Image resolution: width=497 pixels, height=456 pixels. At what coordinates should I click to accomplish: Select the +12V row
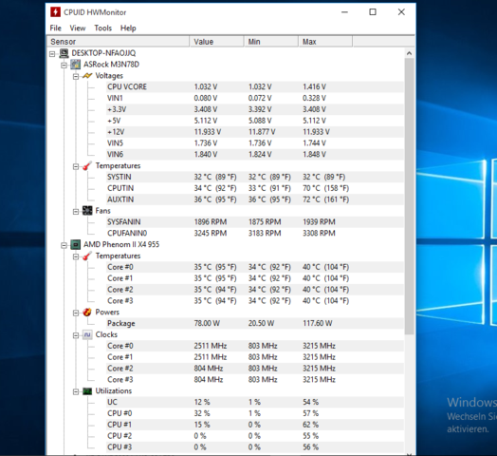point(255,132)
